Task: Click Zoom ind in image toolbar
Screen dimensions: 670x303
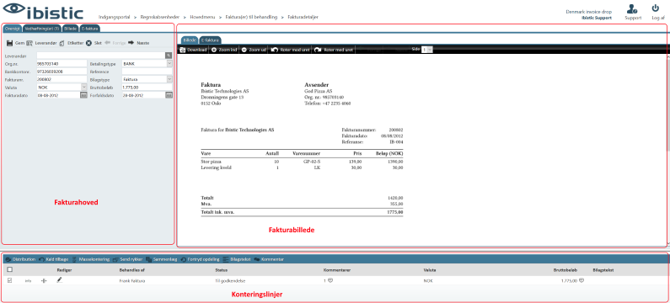Action: tap(224, 50)
